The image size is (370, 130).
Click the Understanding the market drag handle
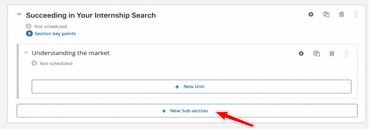pyautogui.click(x=346, y=54)
